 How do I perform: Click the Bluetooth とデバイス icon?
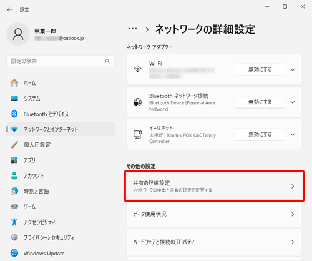pyautogui.click(x=14, y=114)
